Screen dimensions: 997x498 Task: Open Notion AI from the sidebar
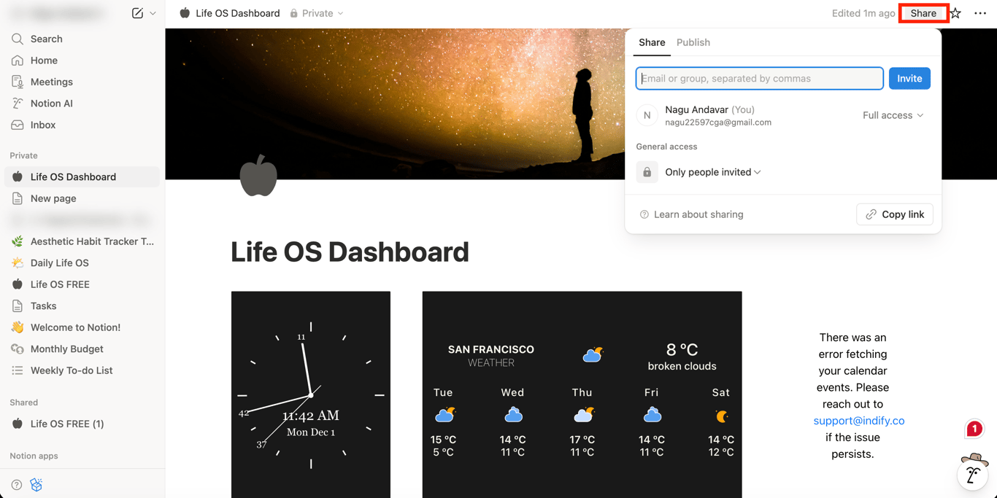coord(18,103)
